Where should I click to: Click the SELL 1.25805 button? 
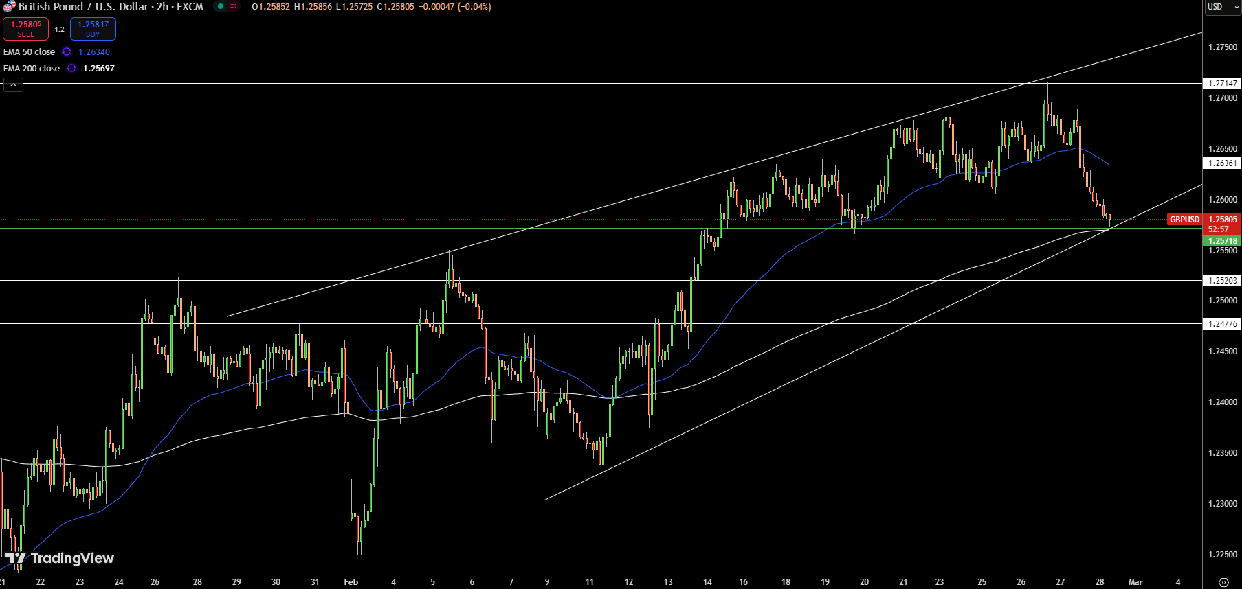(x=25, y=29)
